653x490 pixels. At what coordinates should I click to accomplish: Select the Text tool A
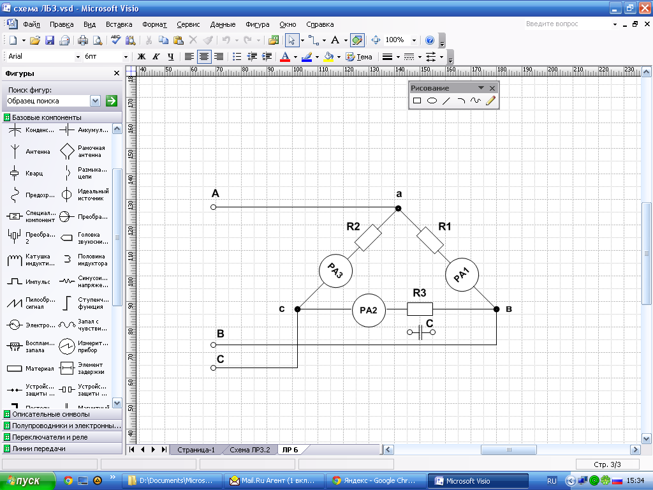click(335, 40)
